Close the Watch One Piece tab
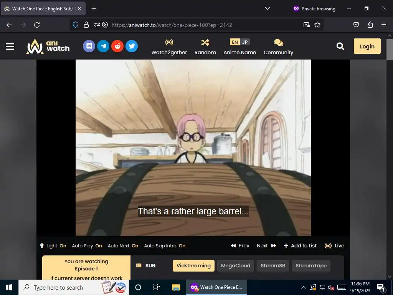Image resolution: width=393 pixels, height=295 pixels. 79,8
